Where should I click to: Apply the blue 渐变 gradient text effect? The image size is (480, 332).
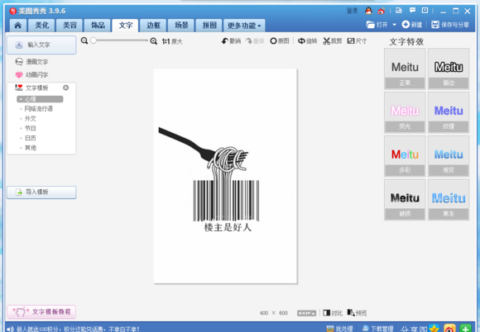(449, 156)
